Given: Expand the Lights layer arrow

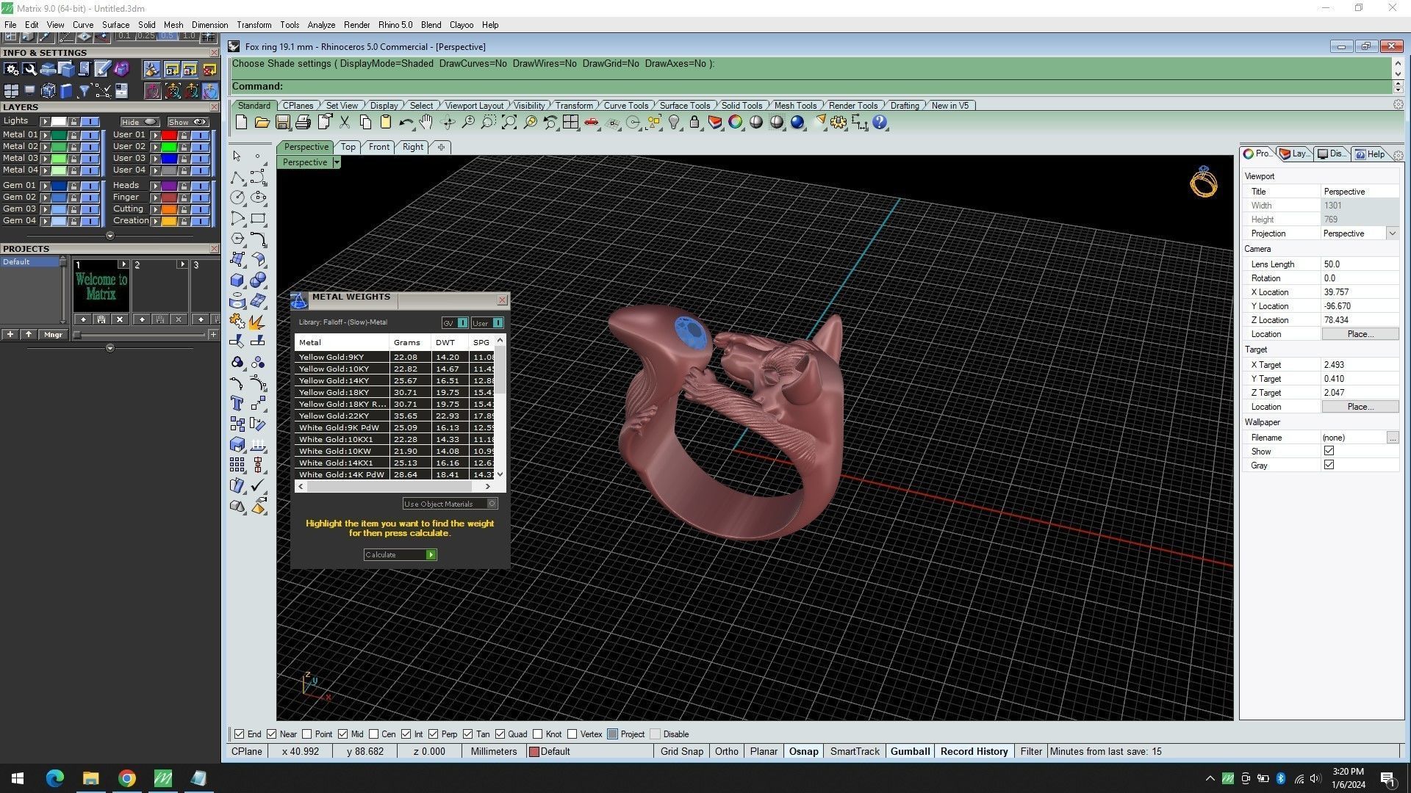Looking at the screenshot, I should point(45,121).
